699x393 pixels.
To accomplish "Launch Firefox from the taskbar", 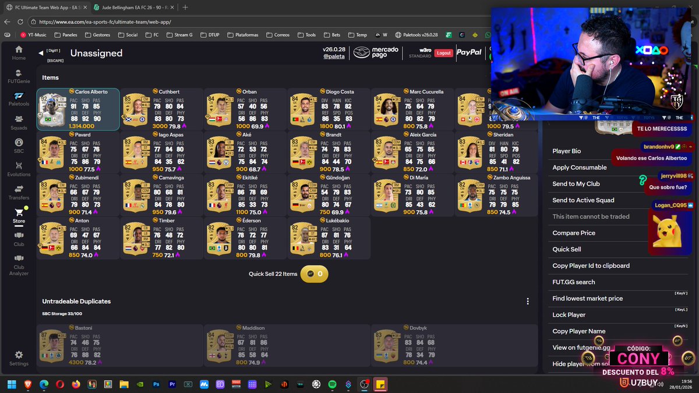I will tap(76, 384).
